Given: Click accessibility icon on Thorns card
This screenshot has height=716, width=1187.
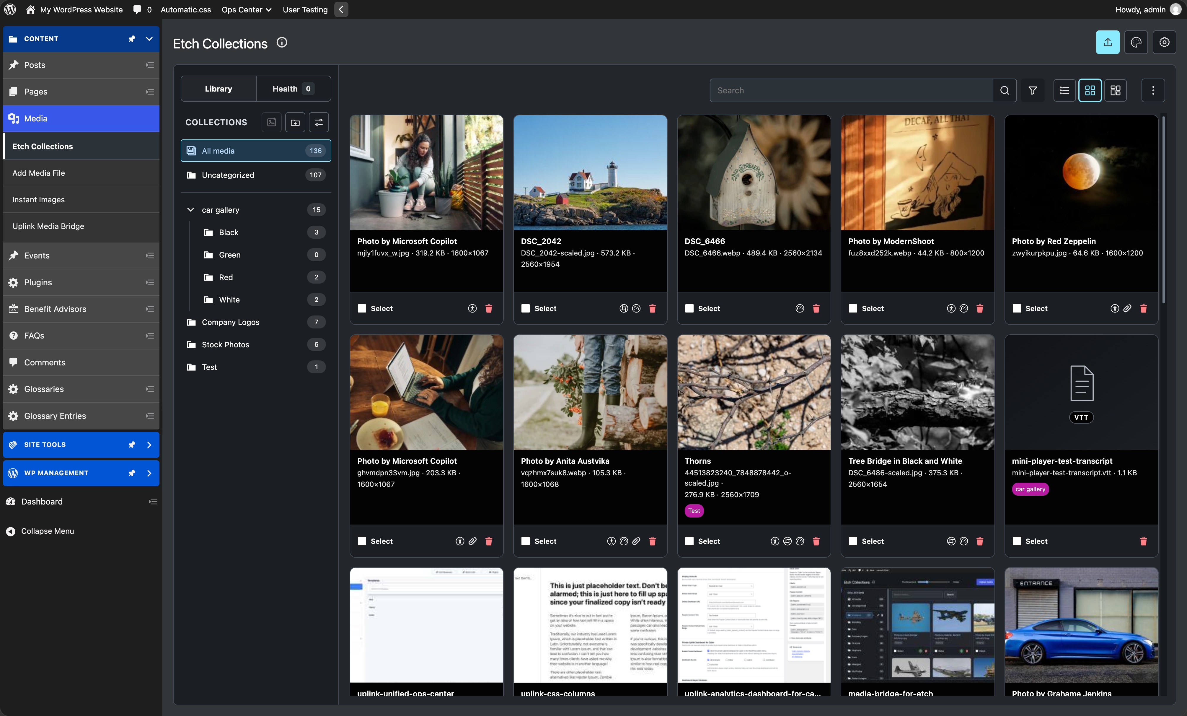Looking at the screenshot, I should coord(775,541).
